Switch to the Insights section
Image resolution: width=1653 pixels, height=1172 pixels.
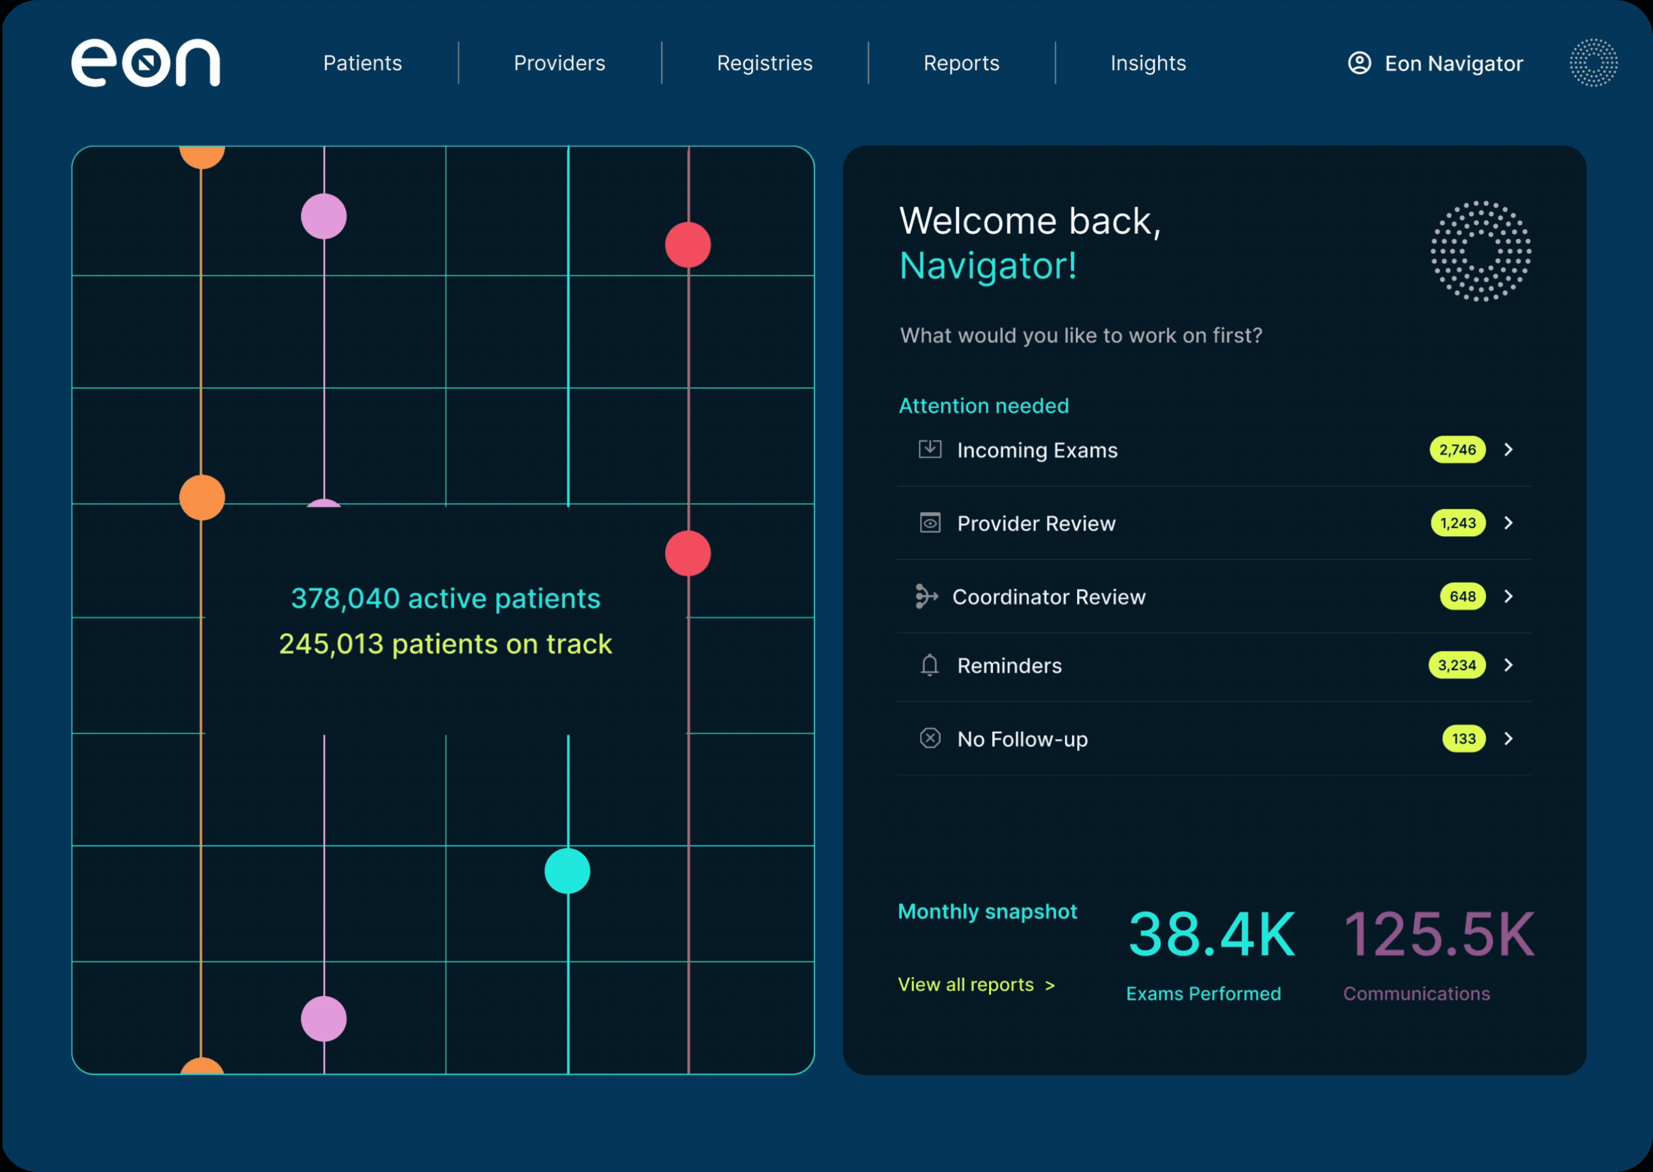(1148, 64)
